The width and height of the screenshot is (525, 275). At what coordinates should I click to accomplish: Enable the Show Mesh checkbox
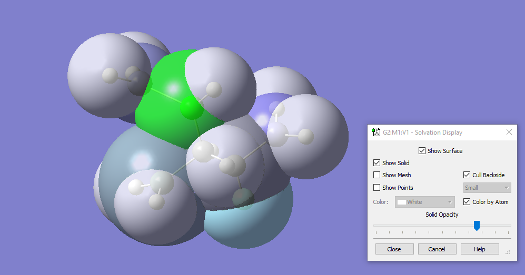pos(377,175)
